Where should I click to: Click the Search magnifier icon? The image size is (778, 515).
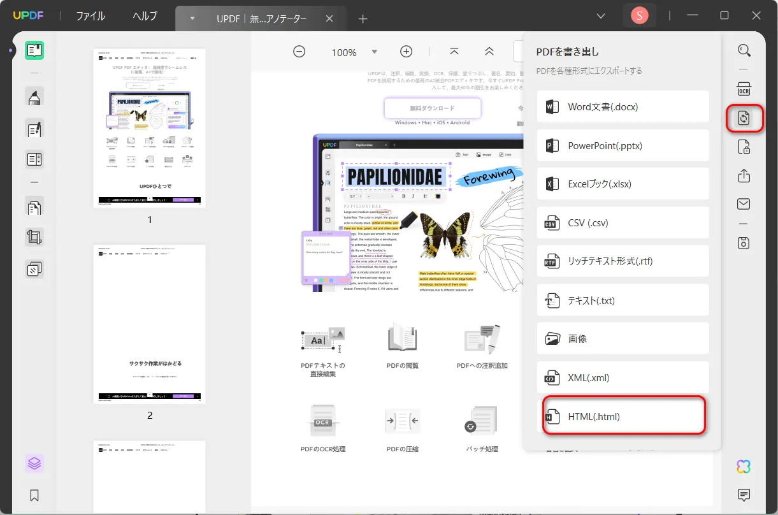click(x=744, y=50)
